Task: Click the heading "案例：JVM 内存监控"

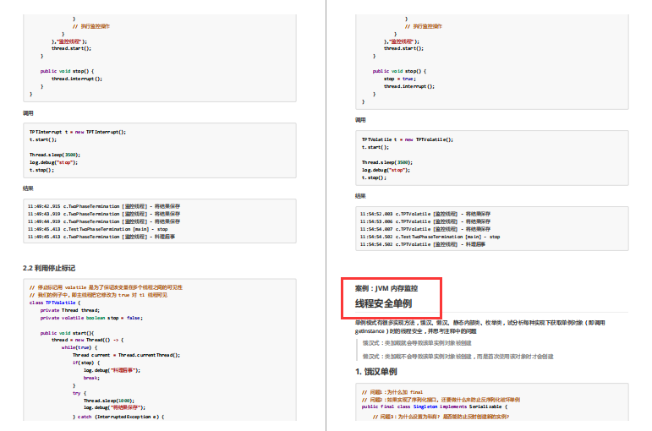Action: 386,288
